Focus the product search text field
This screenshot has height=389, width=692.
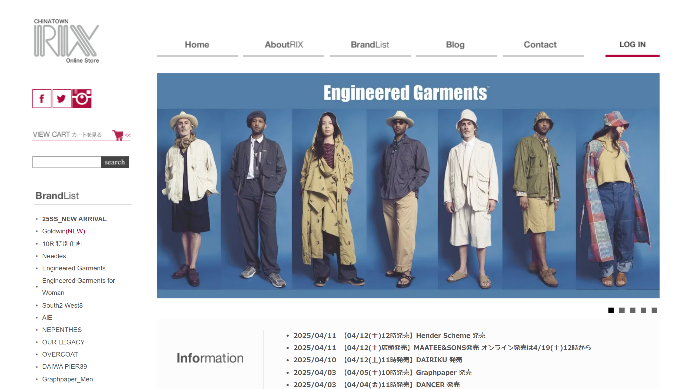[67, 162]
